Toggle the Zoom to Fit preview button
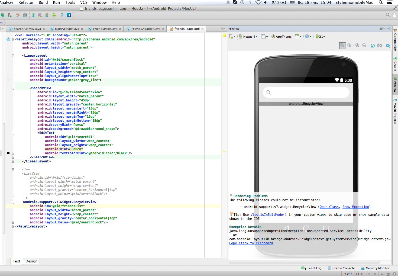 [x=342, y=46]
